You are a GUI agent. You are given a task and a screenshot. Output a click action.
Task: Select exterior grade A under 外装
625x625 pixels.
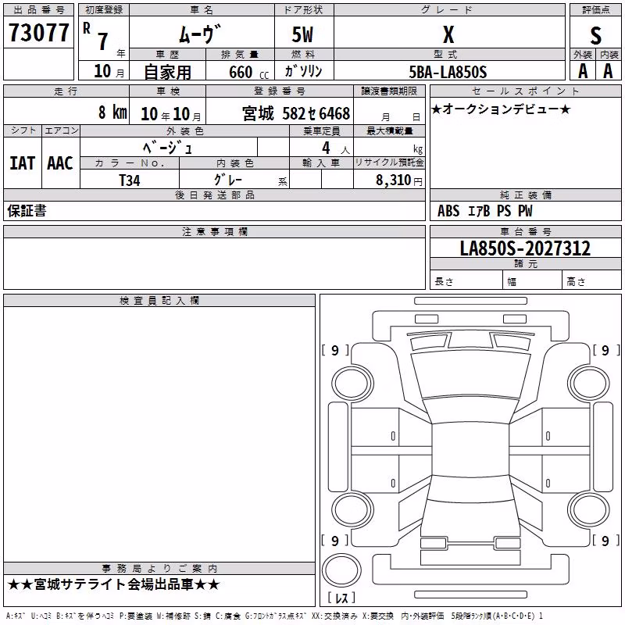(583, 71)
